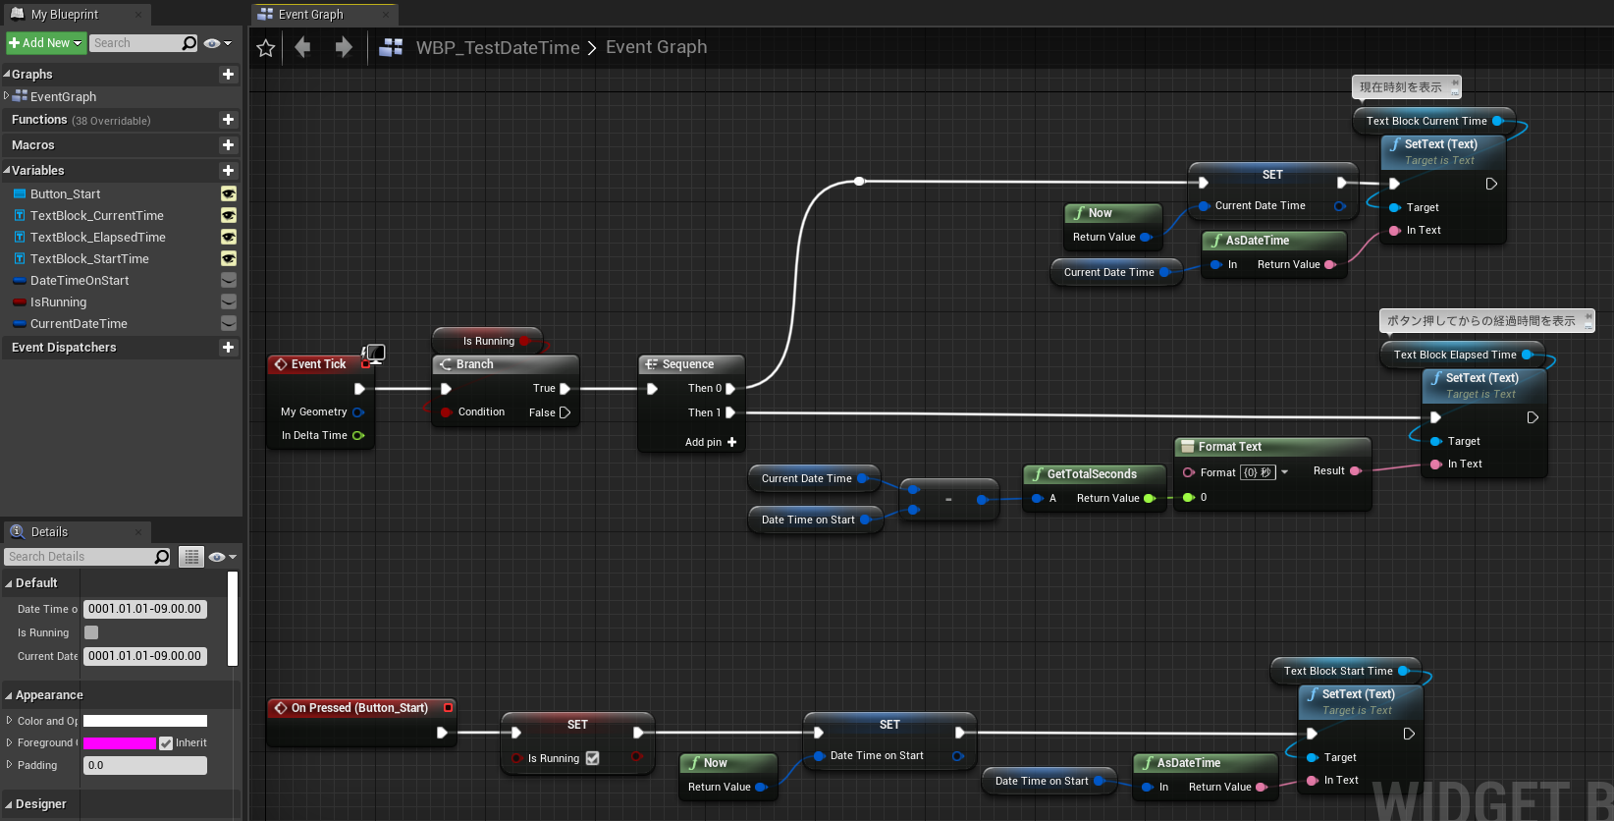Select the Event Graph tab
This screenshot has height=821, width=1614.
tap(310, 15)
